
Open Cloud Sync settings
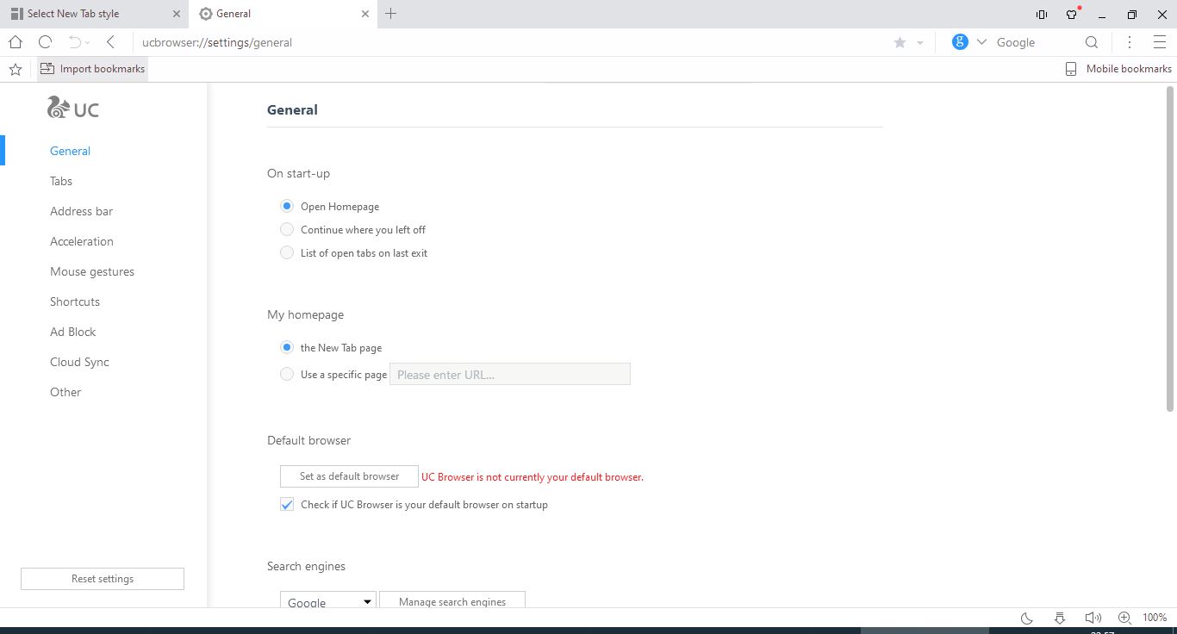tap(79, 362)
